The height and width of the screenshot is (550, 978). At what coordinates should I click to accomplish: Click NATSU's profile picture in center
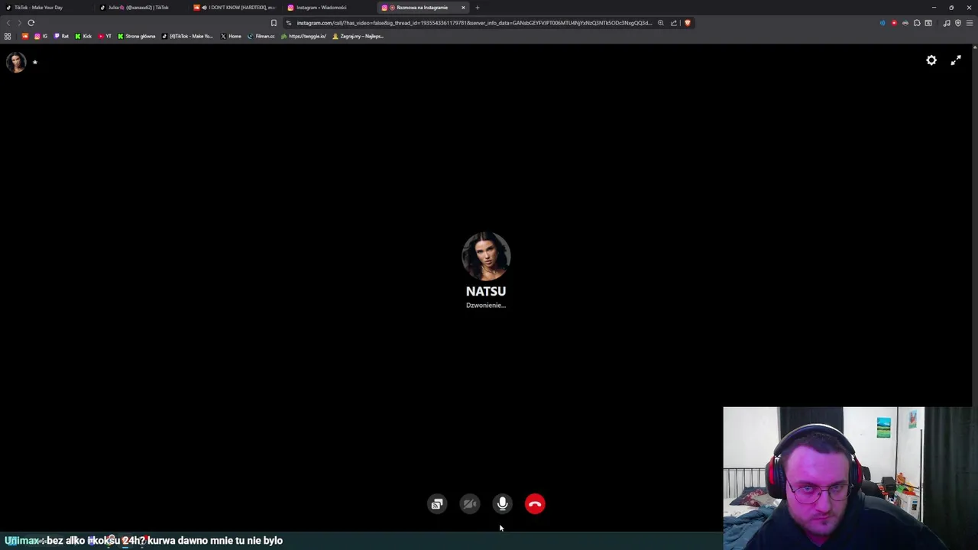click(486, 256)
